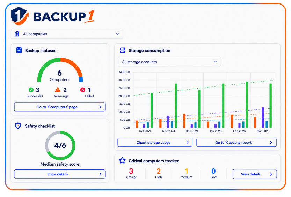Click the '3400 GB' axis label
The image size is (291, 197).
pyautogui.click(x=124, y=72)
